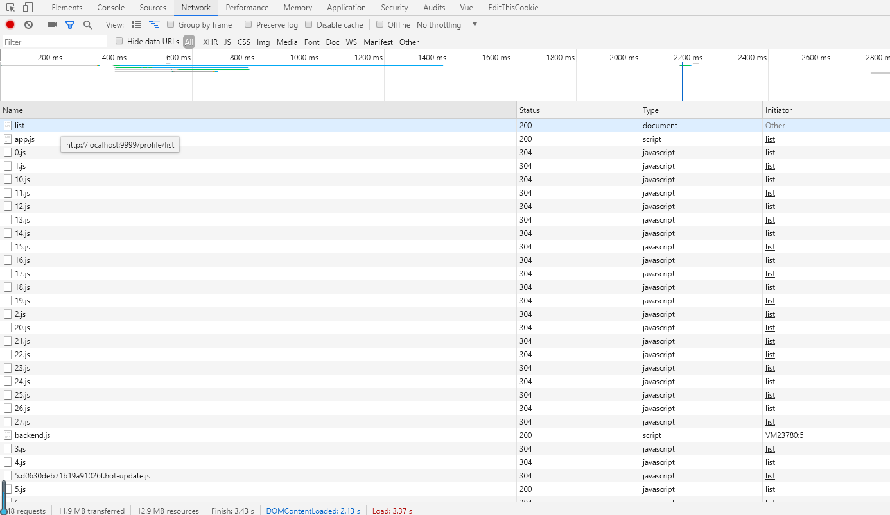Filter requests by CSS type
890x515 pixels.
(244, 42)
